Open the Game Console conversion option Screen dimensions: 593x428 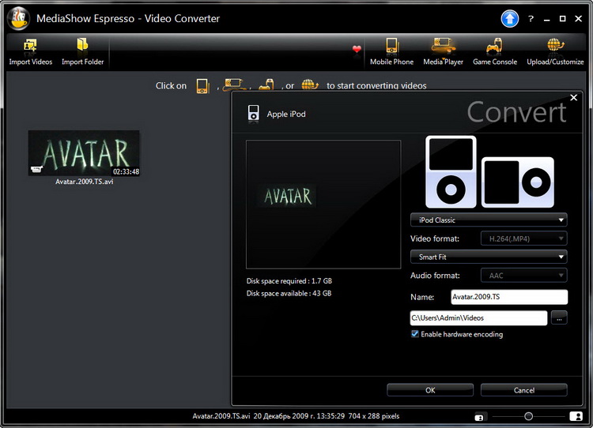[x=495, y=46]
